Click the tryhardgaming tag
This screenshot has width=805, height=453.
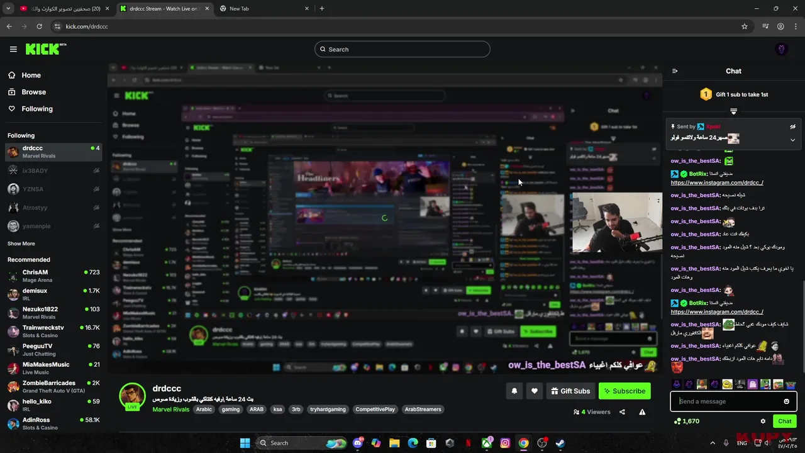328,409
